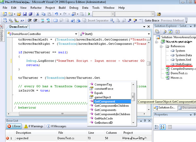Click the New Project toolbar icon
Viewport: 196px width, 142px height.
pyautogui.click(x=5, y=14)
